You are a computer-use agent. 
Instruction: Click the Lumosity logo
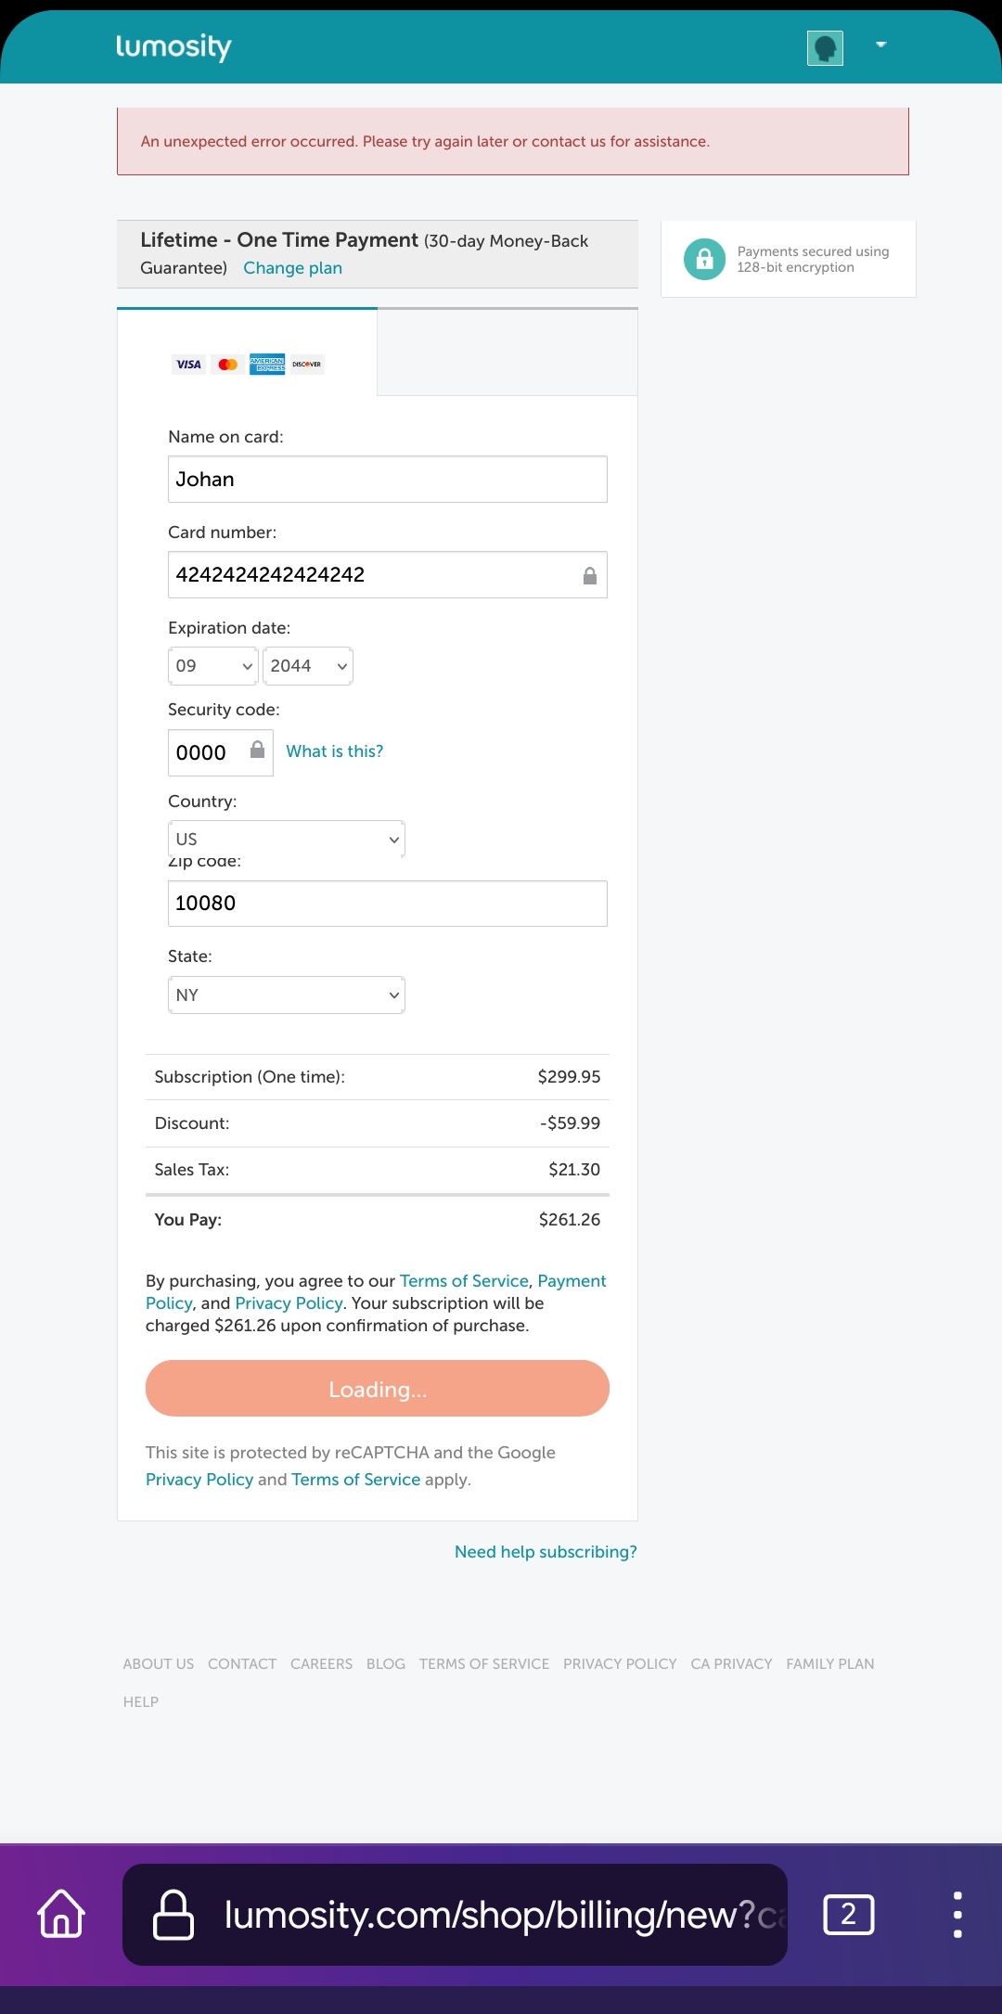pyautogui.click(x=173, y=46)
